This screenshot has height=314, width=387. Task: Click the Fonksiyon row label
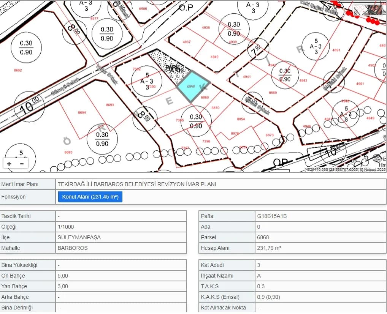(13, 197)
